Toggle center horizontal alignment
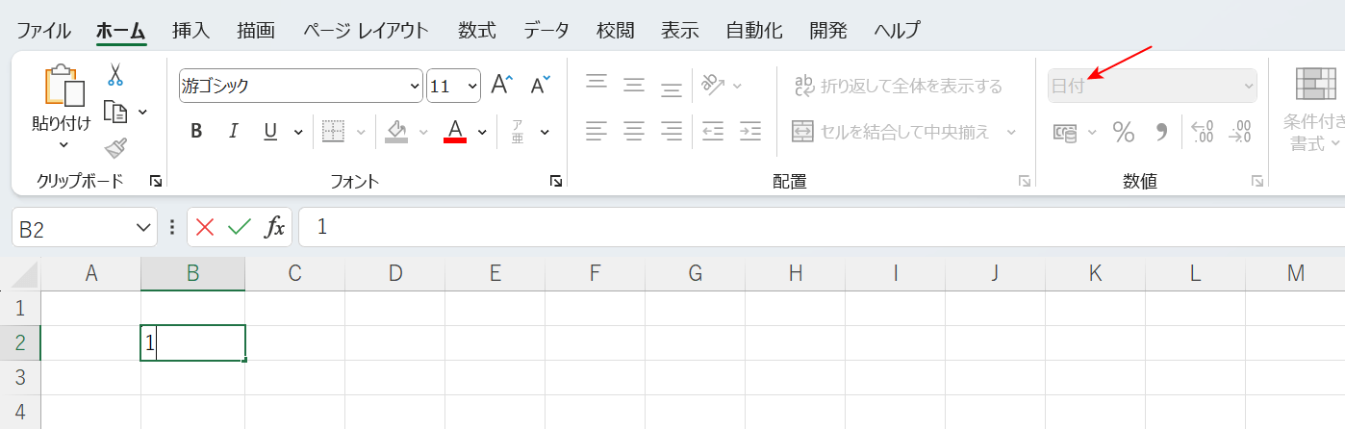 633,131
